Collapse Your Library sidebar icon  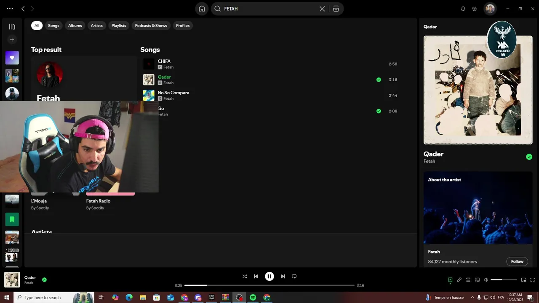12,27
